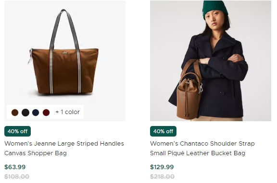Expand the '+ 1 color' option
This screenshot has height=183, width=277.
pyautogui.click(x=68, y=112)
